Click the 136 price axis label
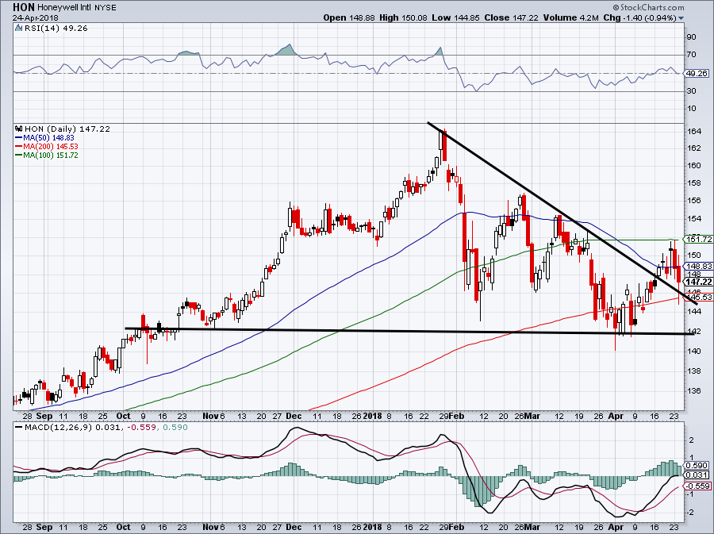The width and height of the screenshot is (714, 534). (694, 391)
